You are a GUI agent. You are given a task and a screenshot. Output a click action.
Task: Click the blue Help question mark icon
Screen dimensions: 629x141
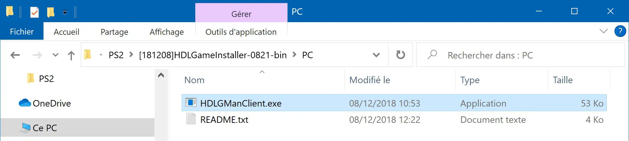pos(620,31)
